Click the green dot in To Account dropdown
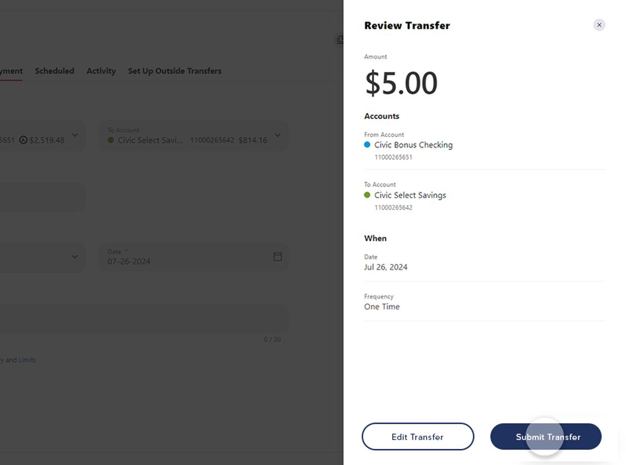Screen dimensions: 626x465 (111, 140)
